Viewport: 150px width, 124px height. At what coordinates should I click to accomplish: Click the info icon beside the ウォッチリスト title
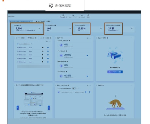[107, 38]
